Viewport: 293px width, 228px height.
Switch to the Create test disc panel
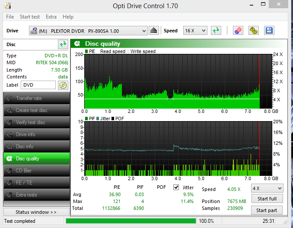click(x=37, y=110)
